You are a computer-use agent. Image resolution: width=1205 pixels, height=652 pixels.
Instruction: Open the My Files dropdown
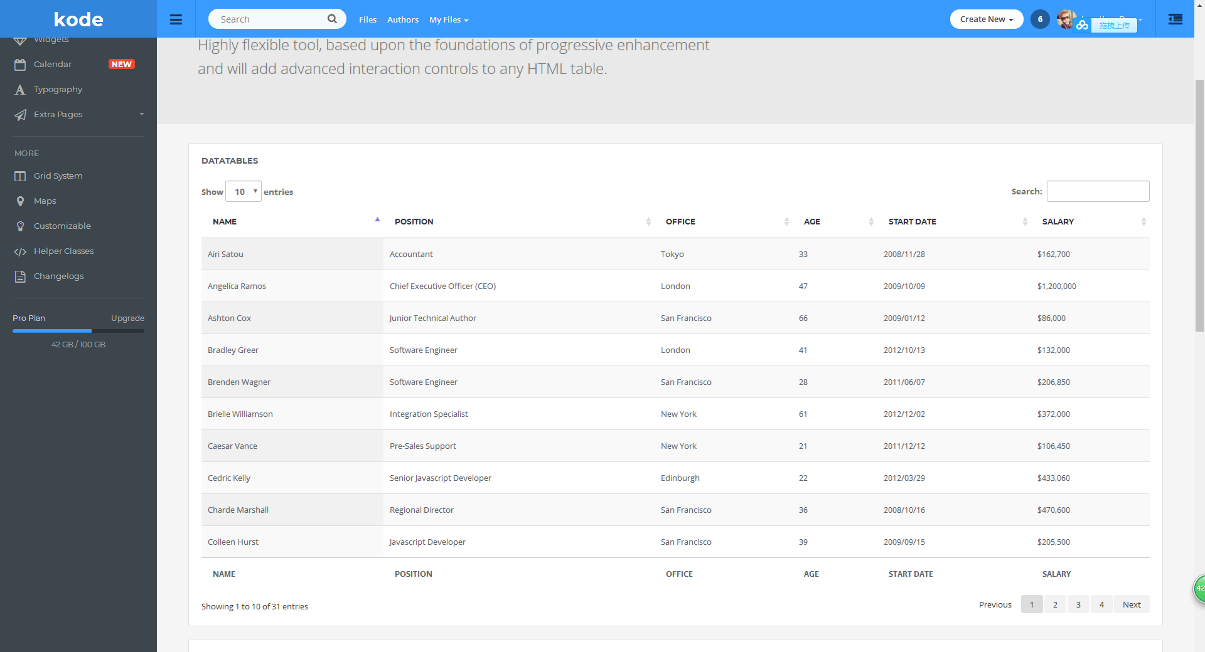pos(449,19)
